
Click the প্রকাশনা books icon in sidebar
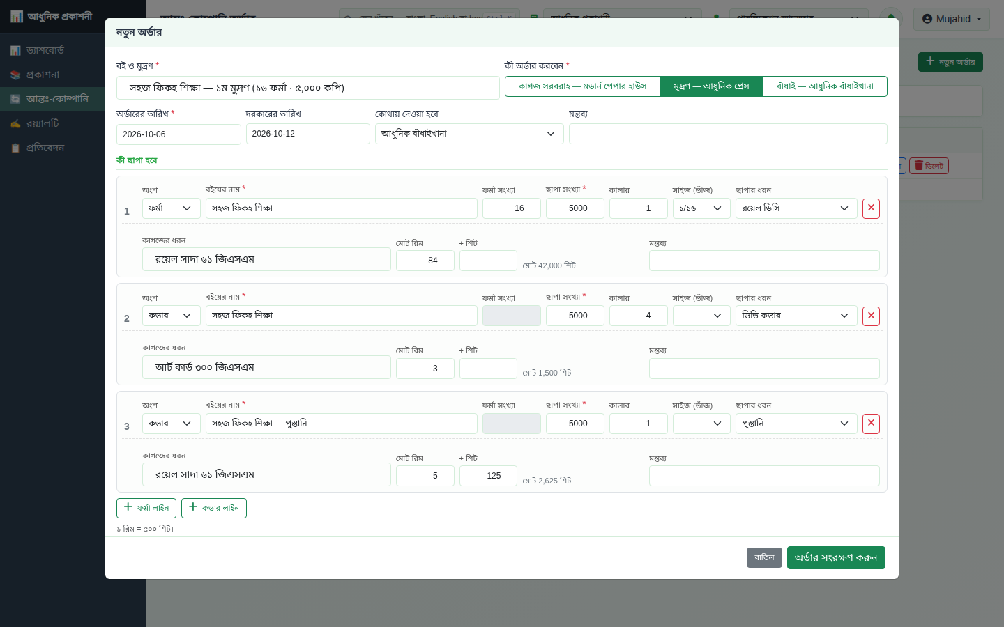pos(15,75)
